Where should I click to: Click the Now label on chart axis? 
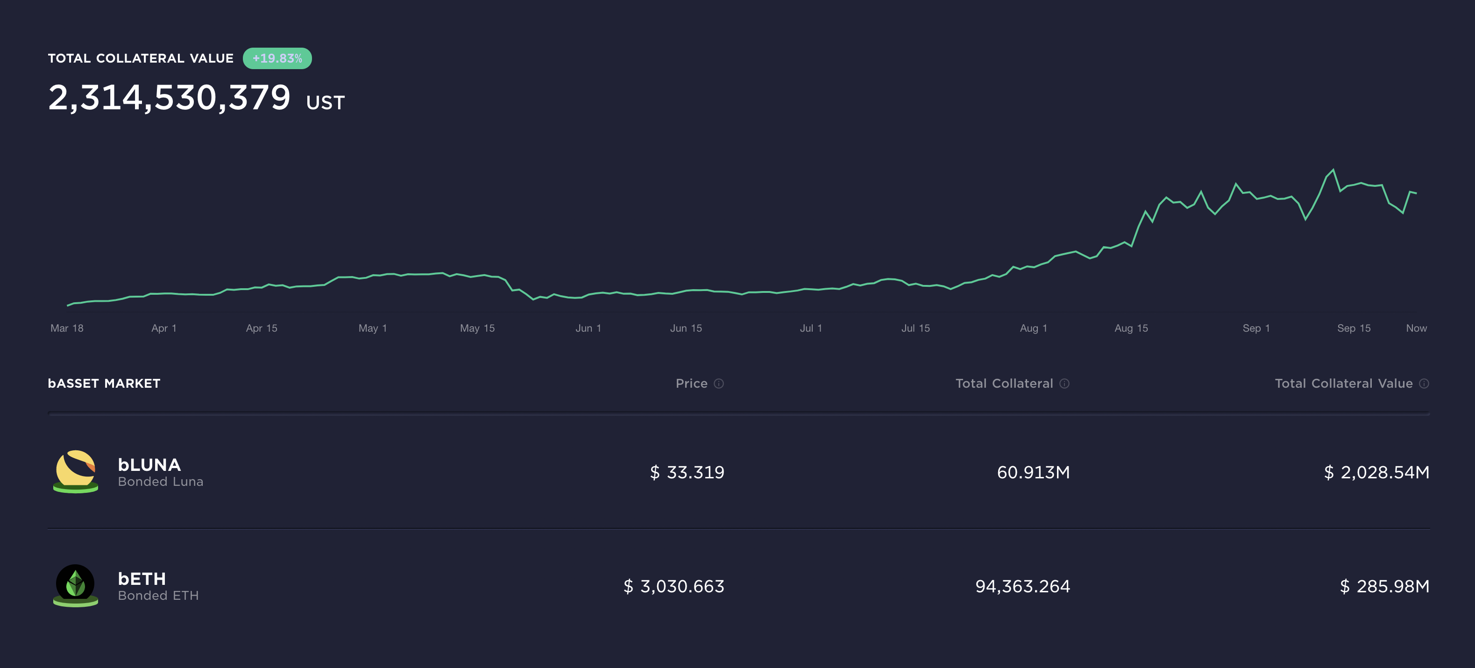coord(1416,328)
